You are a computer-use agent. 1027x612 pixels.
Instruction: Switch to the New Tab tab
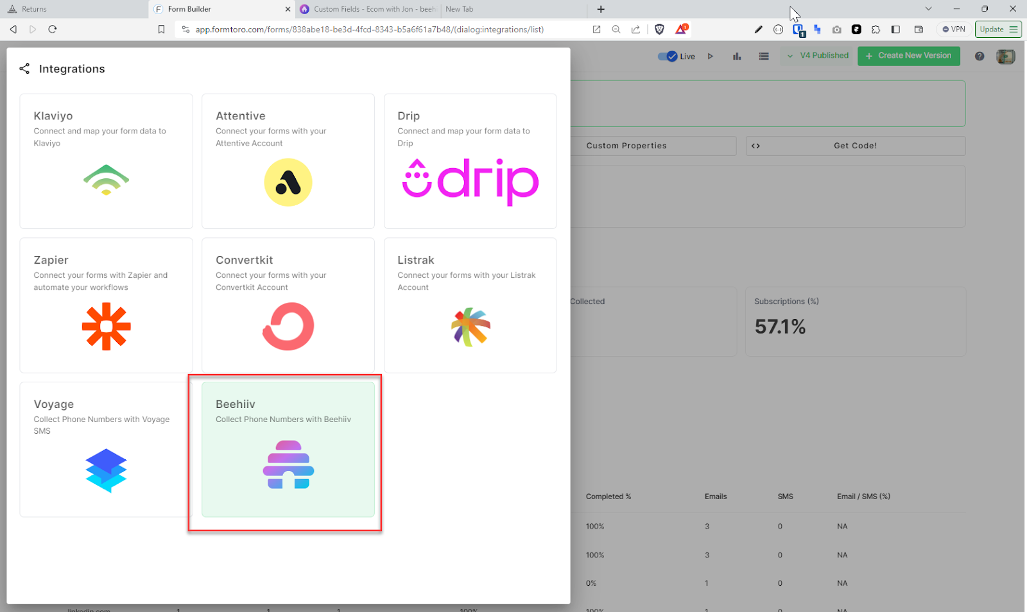point(513,9)
